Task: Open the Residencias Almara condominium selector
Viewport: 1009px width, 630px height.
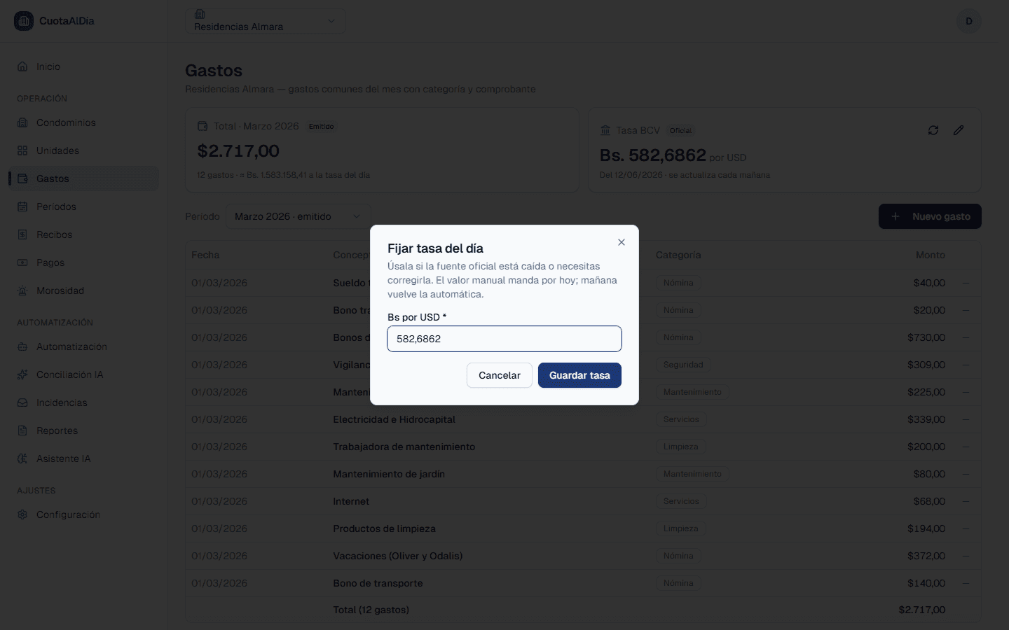Action: (x=266, y=21)
